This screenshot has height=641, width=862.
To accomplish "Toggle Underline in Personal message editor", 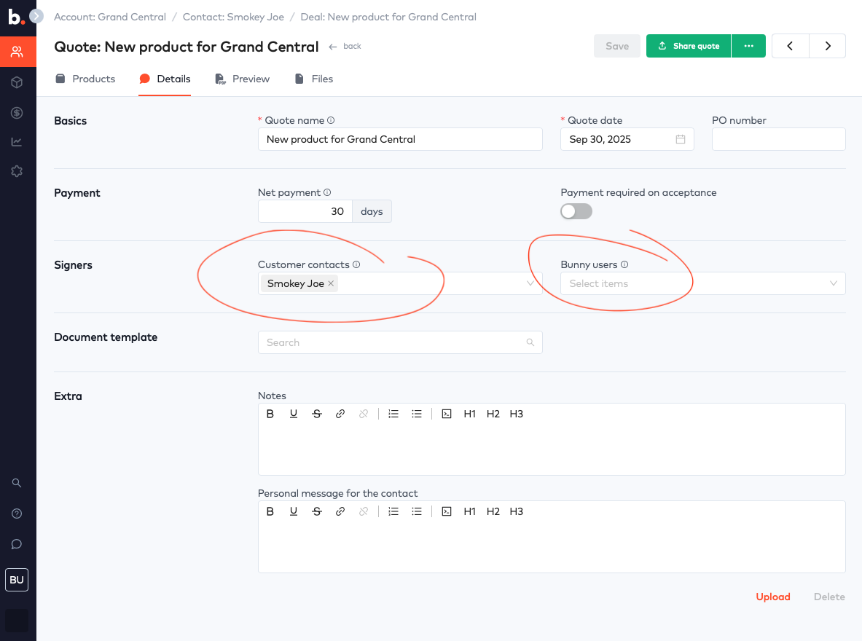I will [x=294, y=511].
